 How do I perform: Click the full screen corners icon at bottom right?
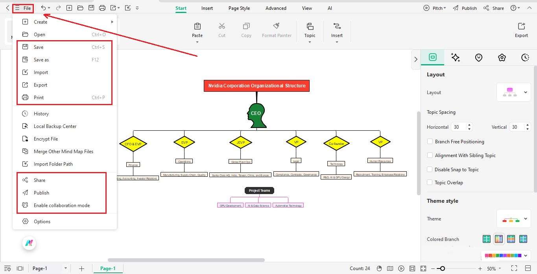click(514, 268)
